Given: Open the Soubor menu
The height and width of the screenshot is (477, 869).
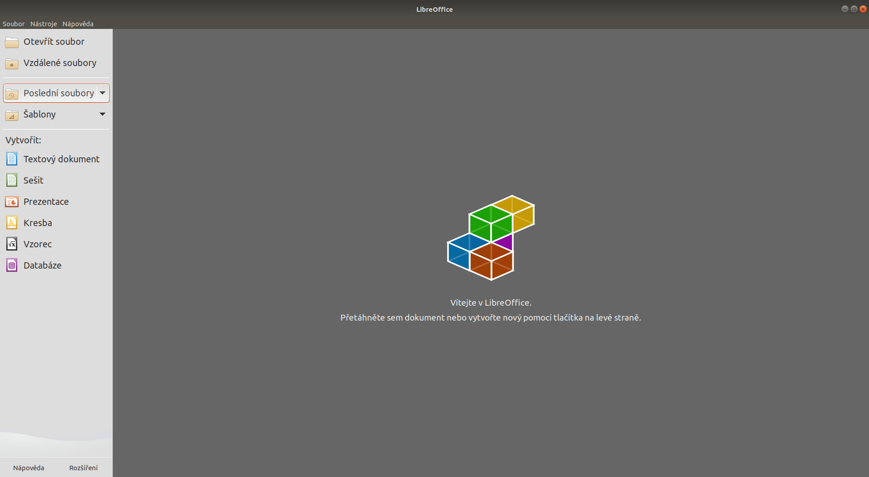Looking at the screenshot, I should (14, 24).
